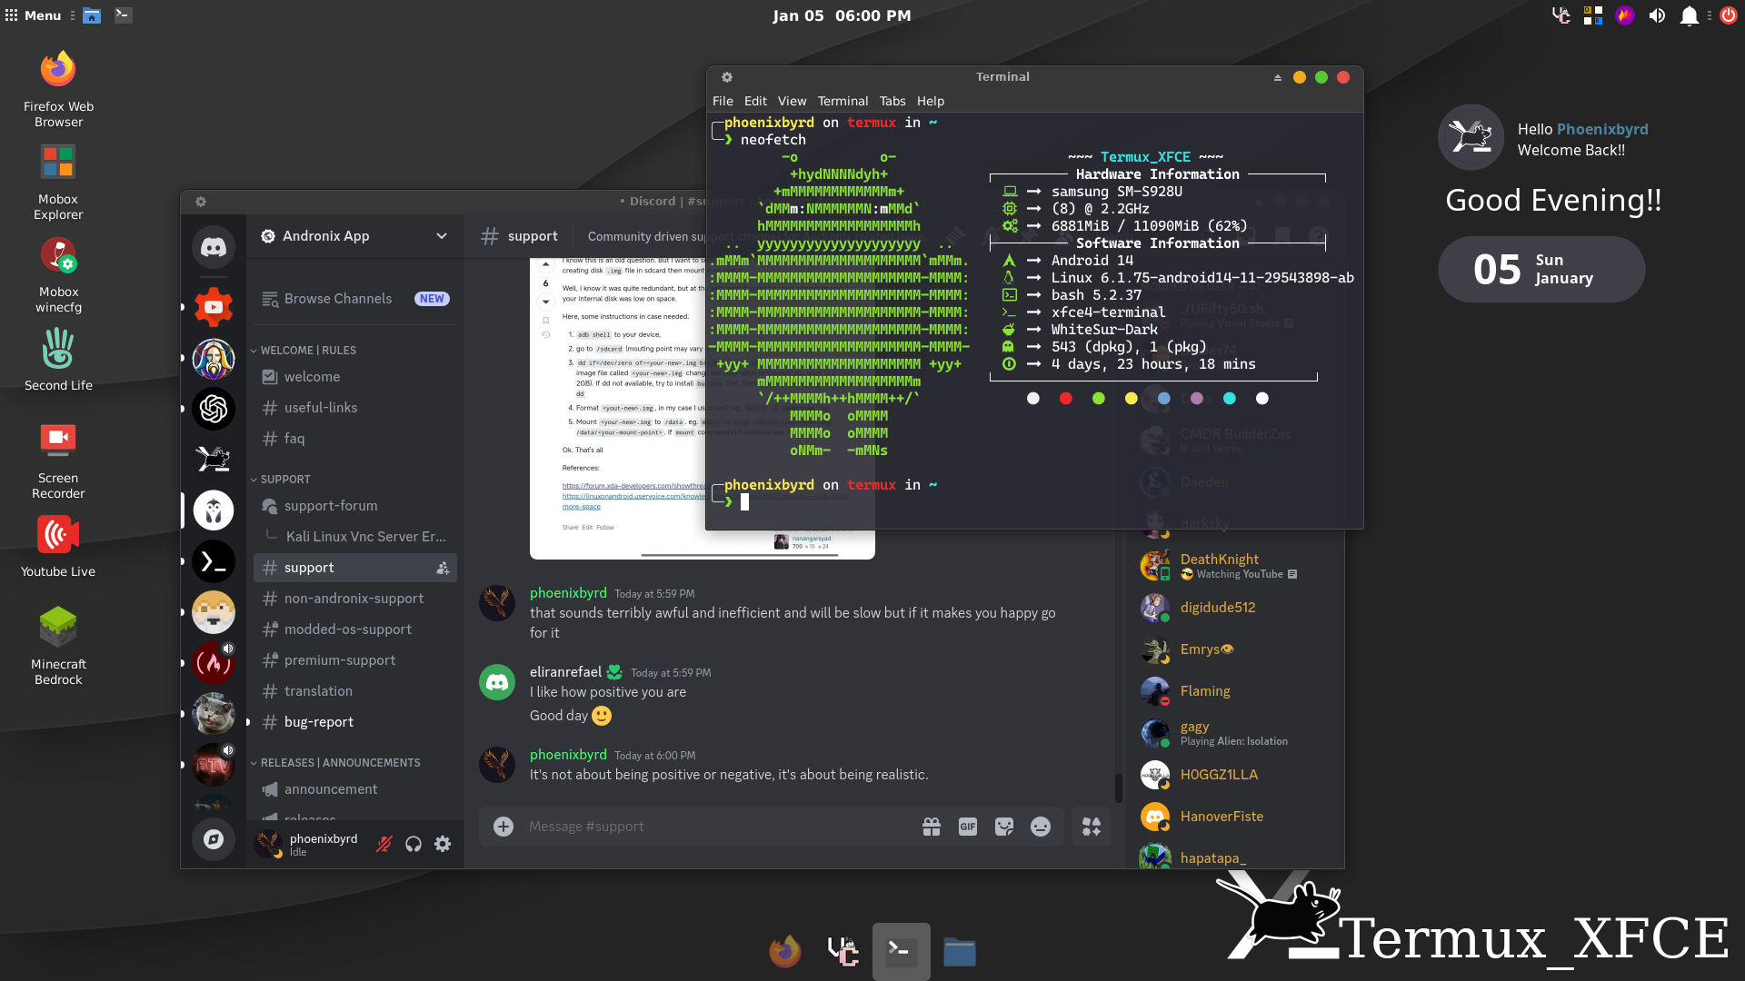Viewport: 1745px width, 981px height.
Task: Open the useful-links channel
Action: pos(355,408)
